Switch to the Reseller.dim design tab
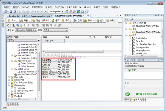165x111 pixels. coord(19,16)
